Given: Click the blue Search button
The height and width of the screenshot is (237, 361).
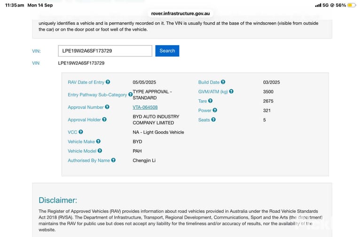Looking at the screenshot, I should [167, 51].
